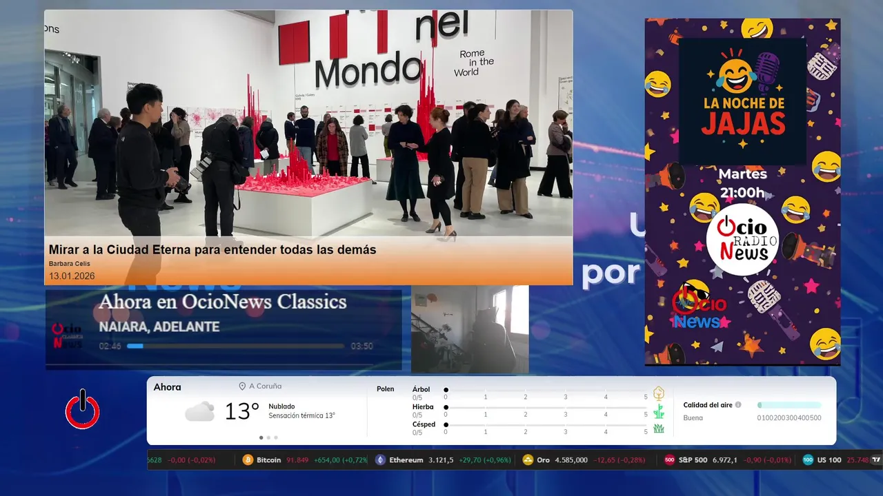Click the OcioNews Classics logo in player
Image resolution: width=883 pixels, height=496 pixels.
(x=68, y=335)
